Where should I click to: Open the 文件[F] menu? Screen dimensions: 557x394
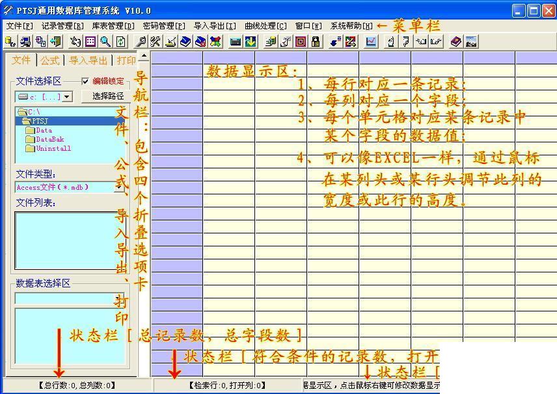coord(20,26)
